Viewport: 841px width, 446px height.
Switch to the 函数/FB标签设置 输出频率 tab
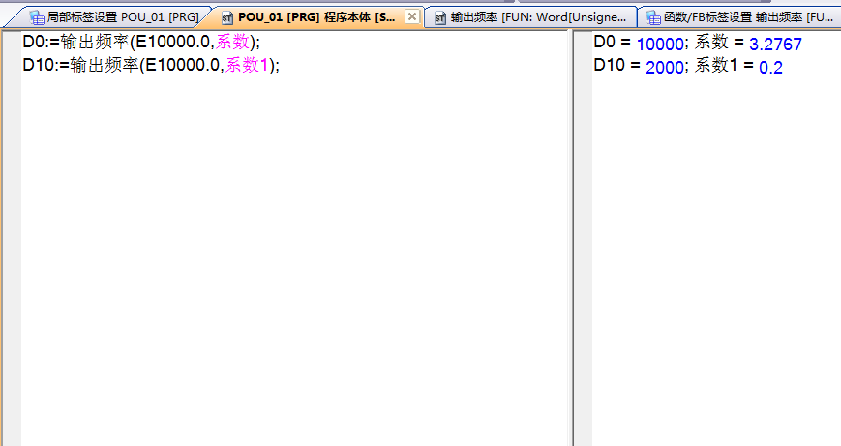pos(745,17)
